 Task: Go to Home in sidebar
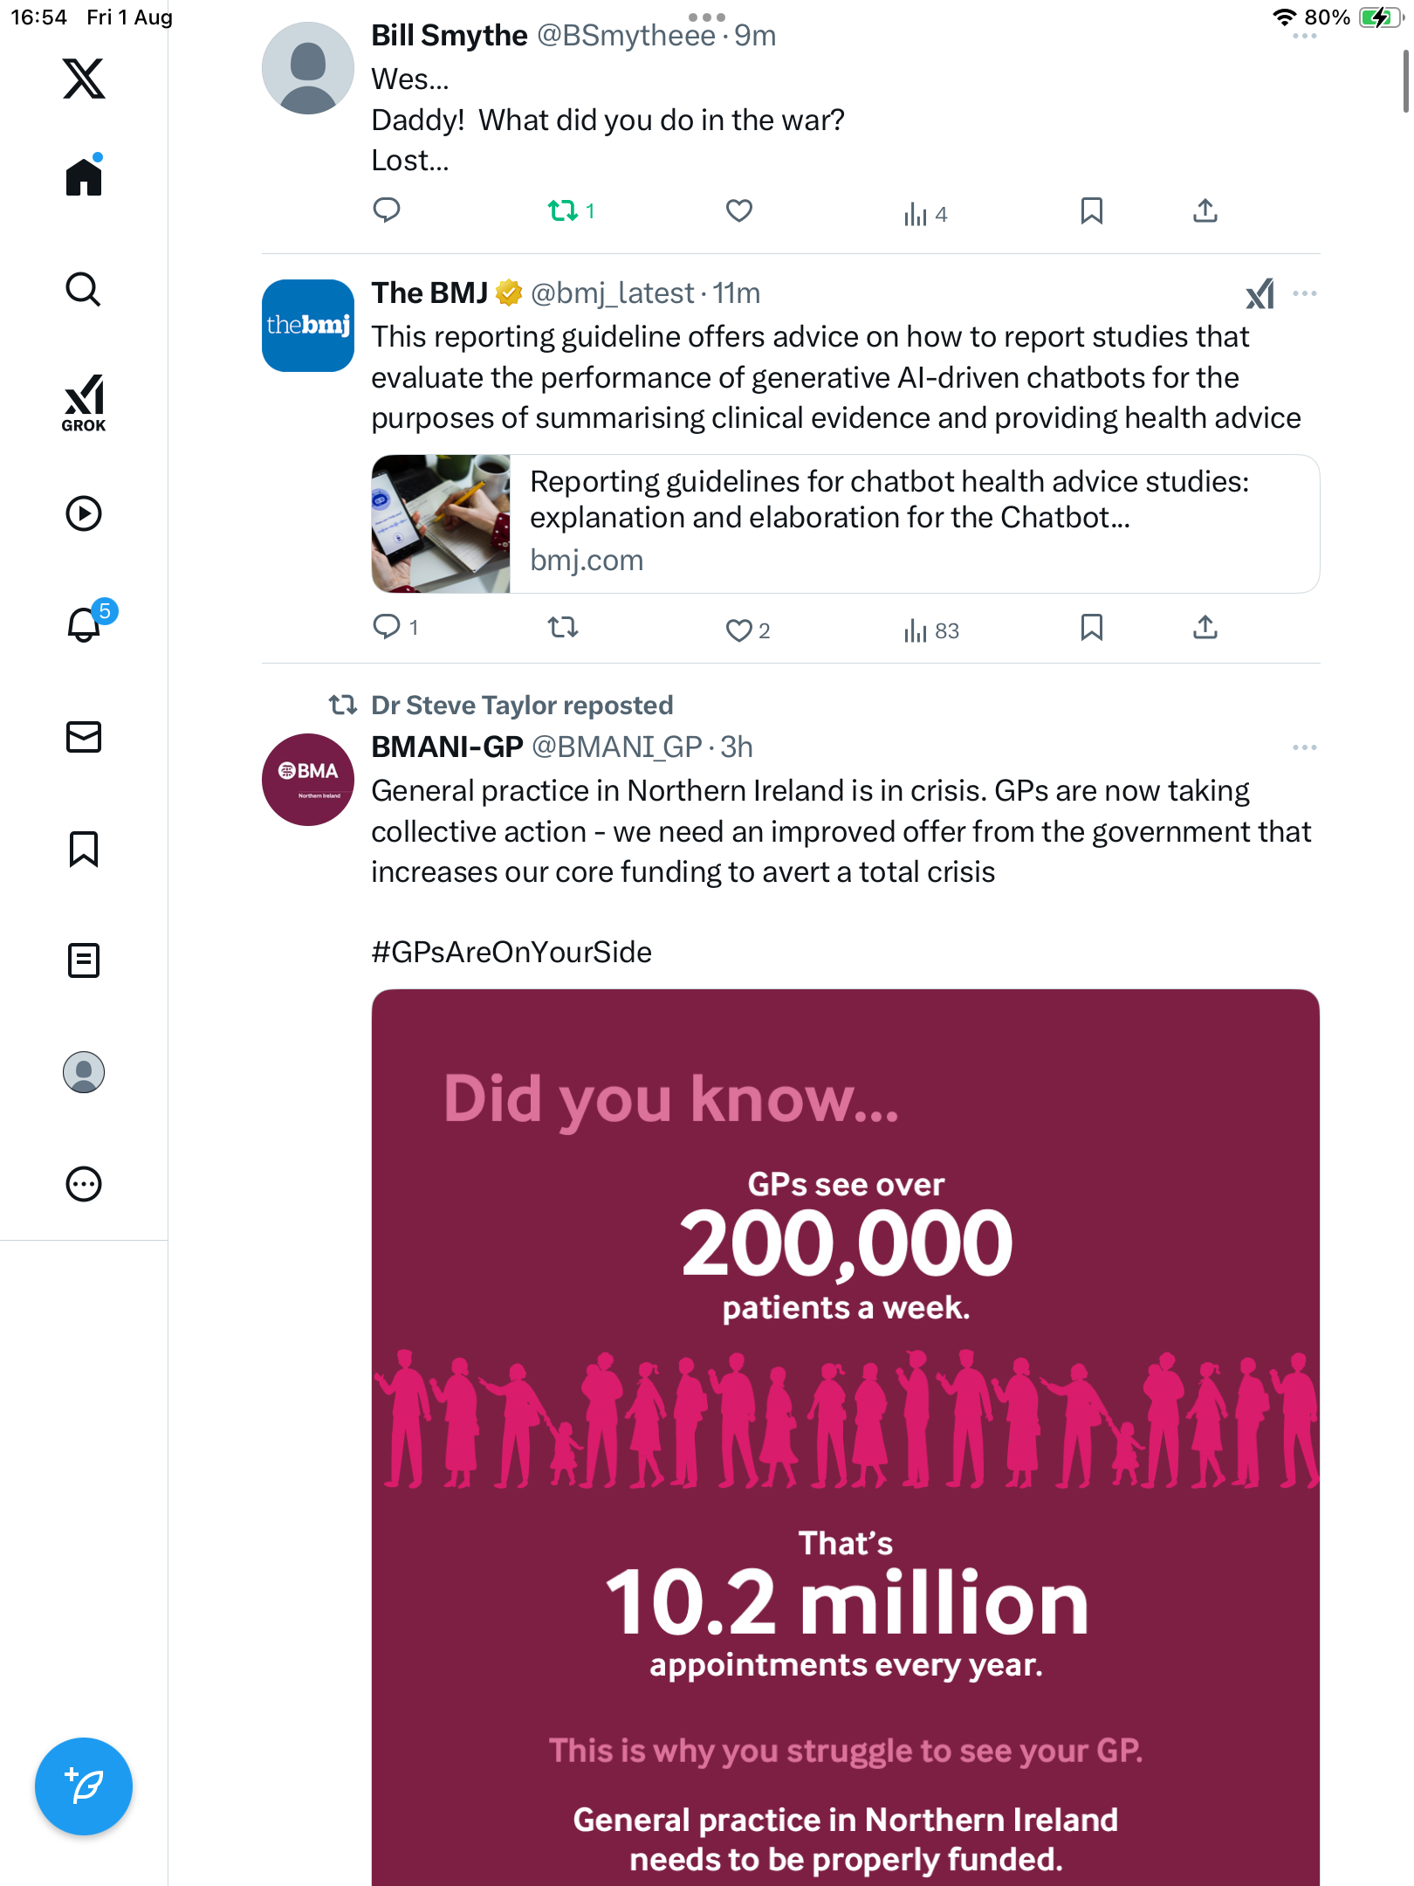84,177
